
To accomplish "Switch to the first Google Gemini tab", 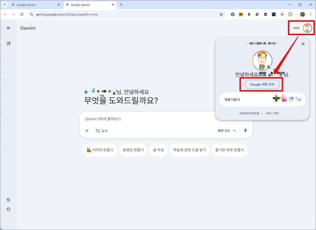I will pos(35,5).
